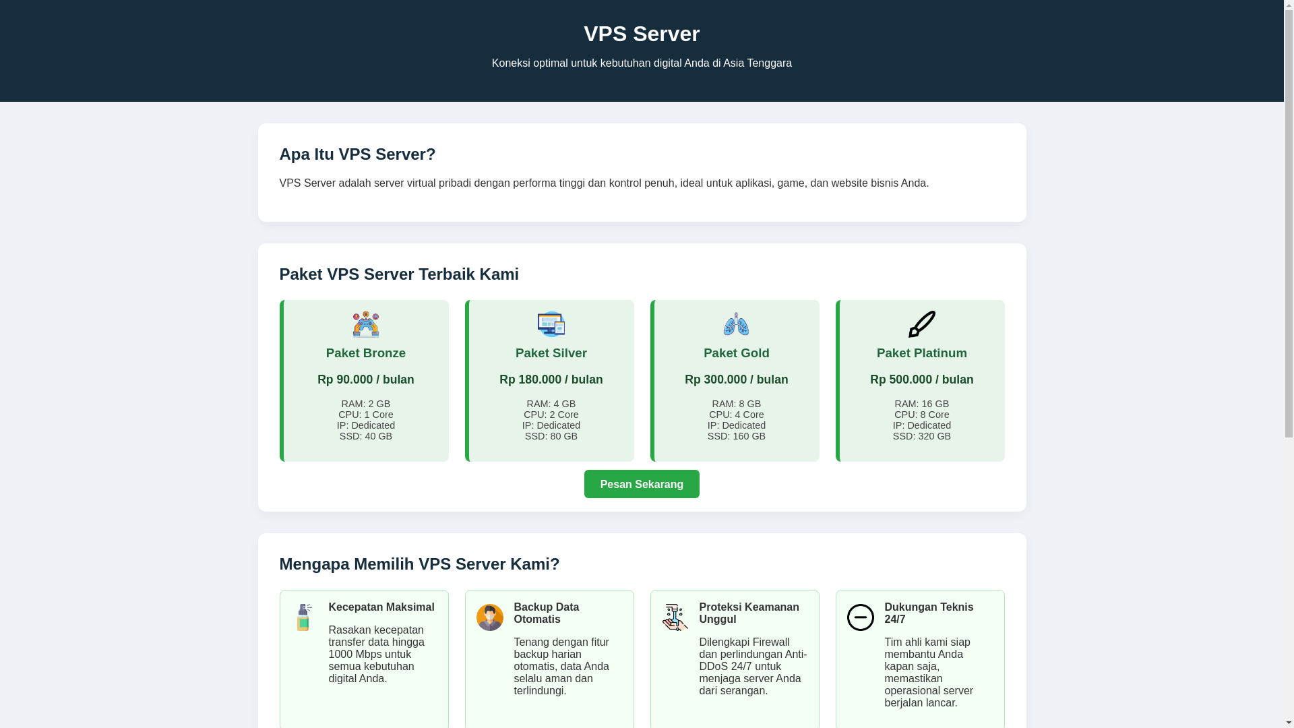Click the Backup Data Otomatis feature title
The image size is (1294, 728).
click(x=547, y=613)
